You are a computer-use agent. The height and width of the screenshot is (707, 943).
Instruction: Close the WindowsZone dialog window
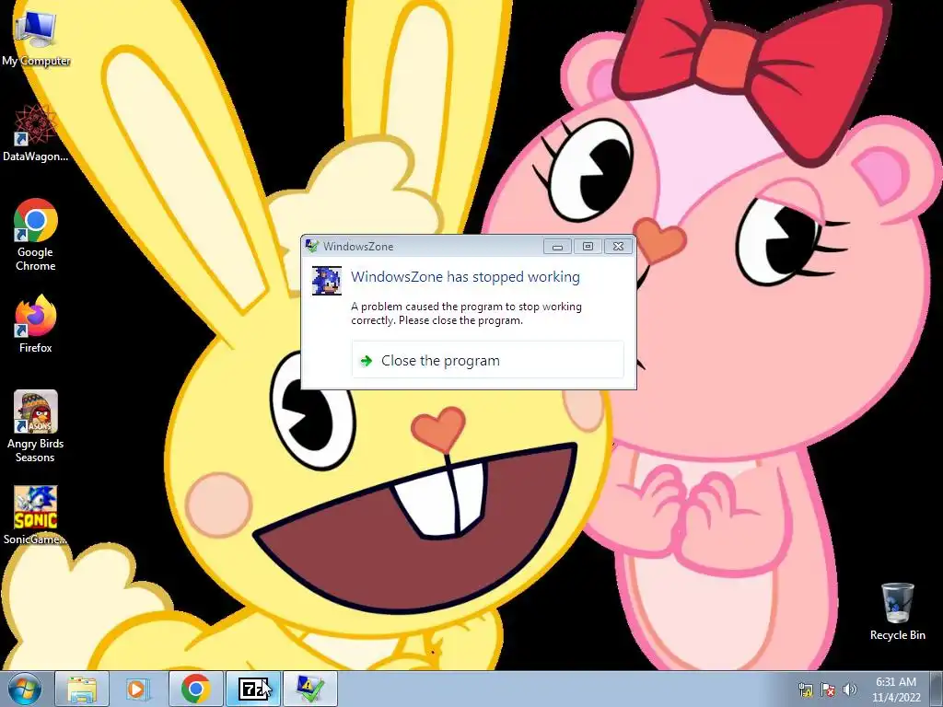(618, 246)
